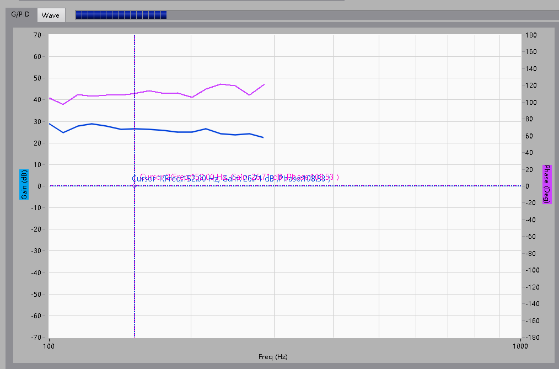This screenshot has width=559, height=369.
Task: Click the Freq (Hz) axis label
Action: tap(273, 357)
